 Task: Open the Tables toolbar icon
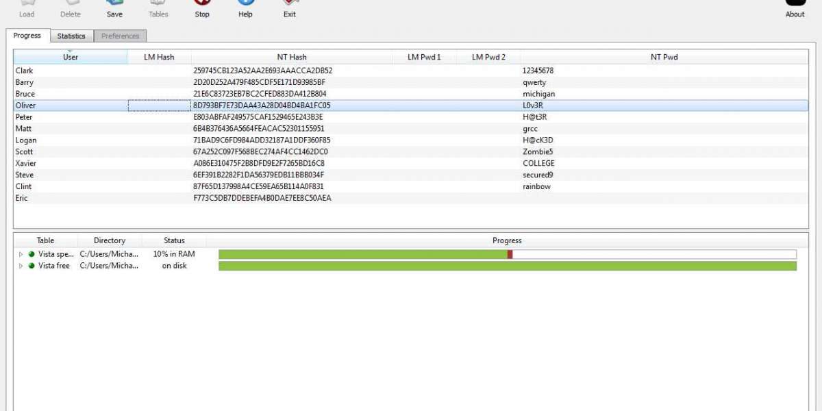pos(158,5)
